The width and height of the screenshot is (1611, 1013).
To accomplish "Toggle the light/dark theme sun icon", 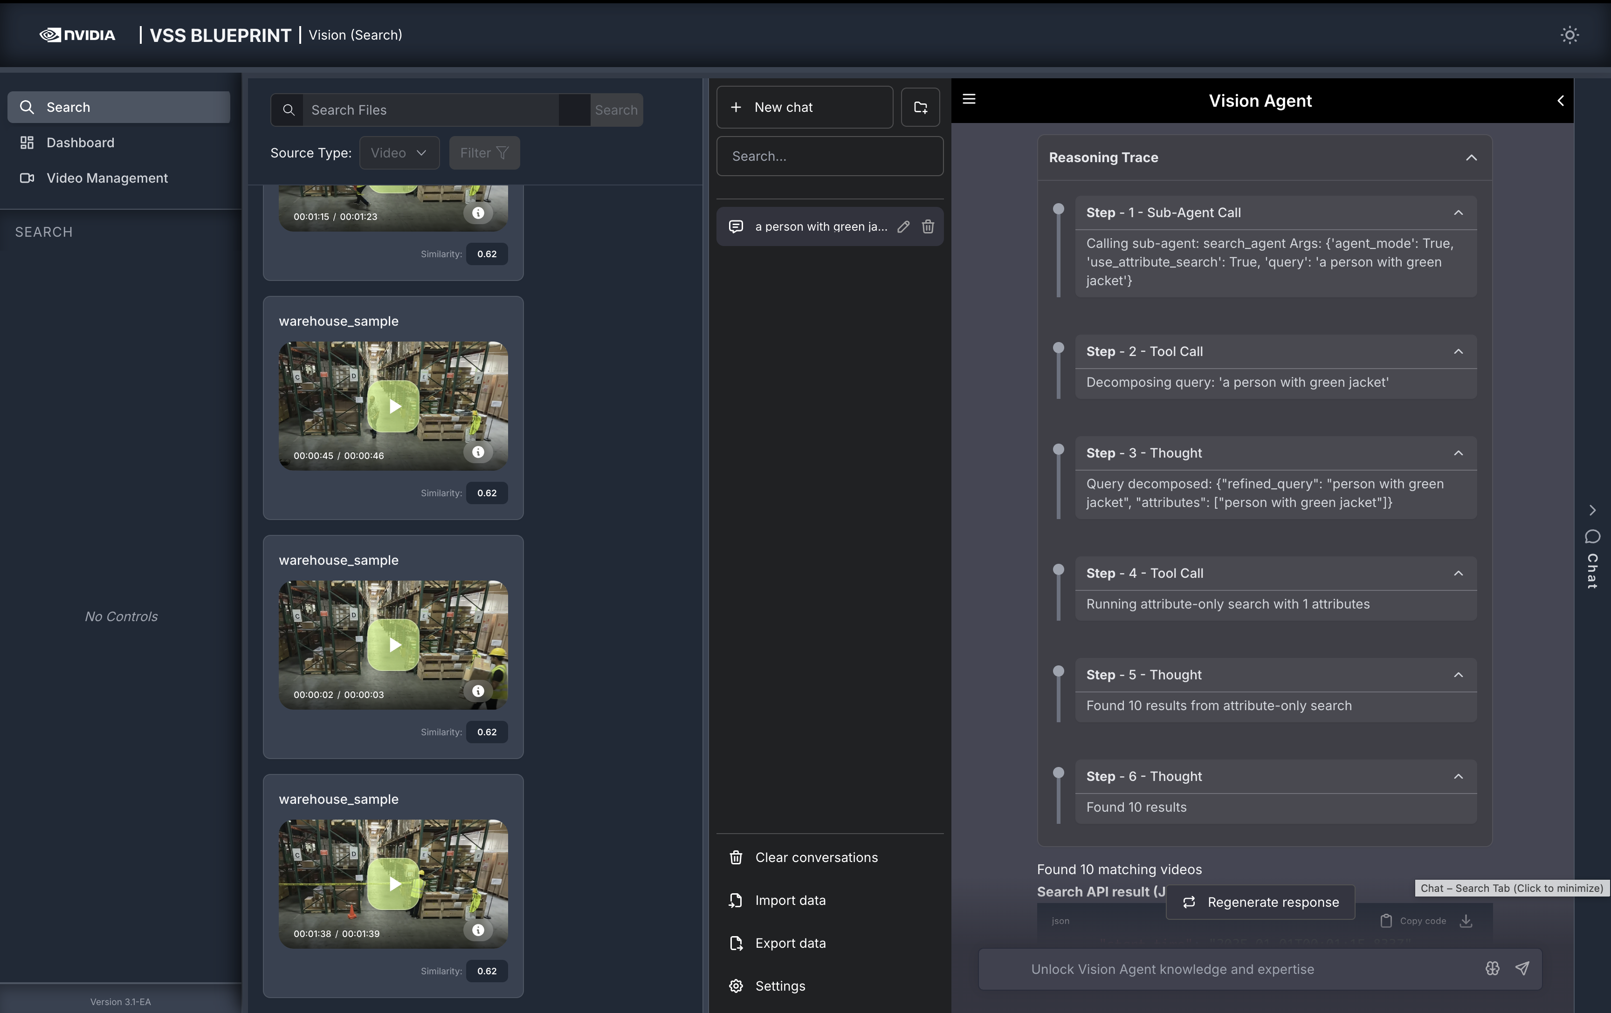I will click(1569, 35).
